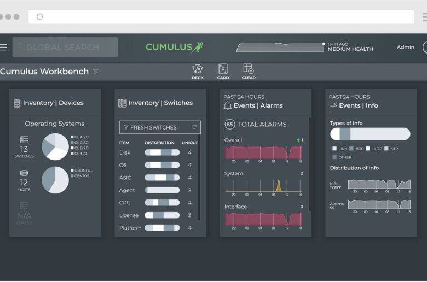The height and width of the screenshot is (282, 427).
Task: Click the Disk distribution bar
Action: point(162,152)
